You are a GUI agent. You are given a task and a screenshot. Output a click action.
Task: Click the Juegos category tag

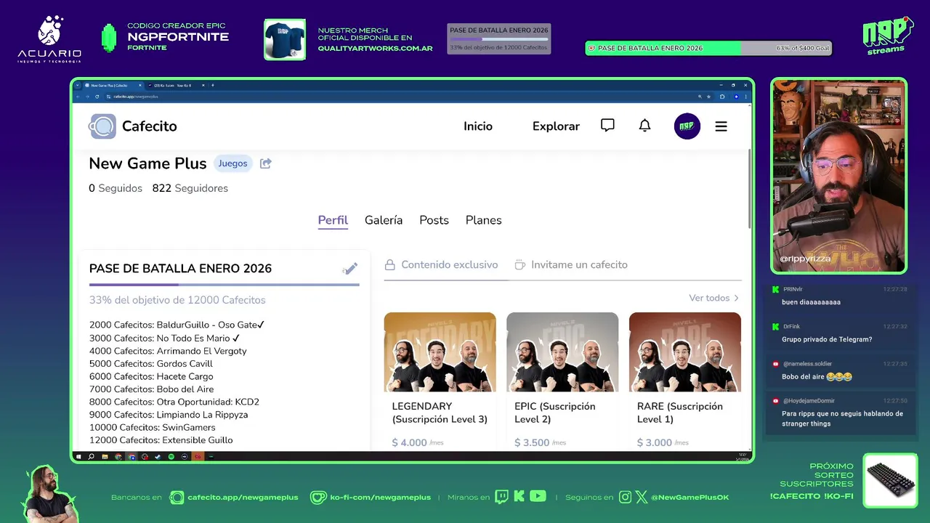point(232,163)
